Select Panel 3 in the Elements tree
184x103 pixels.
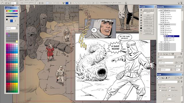pos(167,46)
